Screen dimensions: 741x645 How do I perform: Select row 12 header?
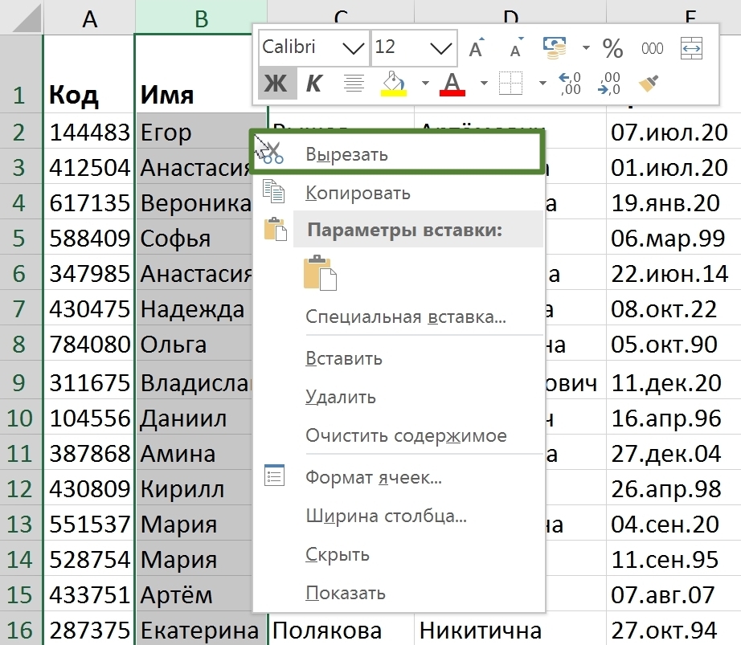pyautogui.click(x=19, y=488)
